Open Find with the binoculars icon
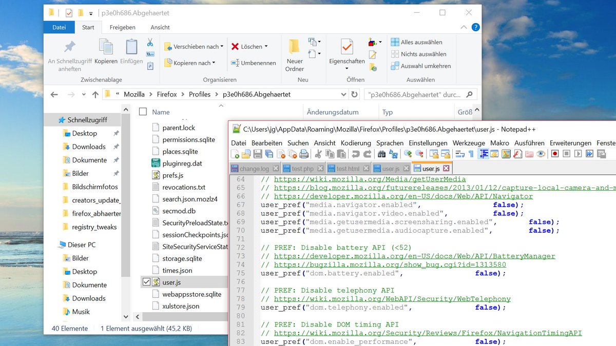This screenshot has height=346, width=616. (382, 154)
